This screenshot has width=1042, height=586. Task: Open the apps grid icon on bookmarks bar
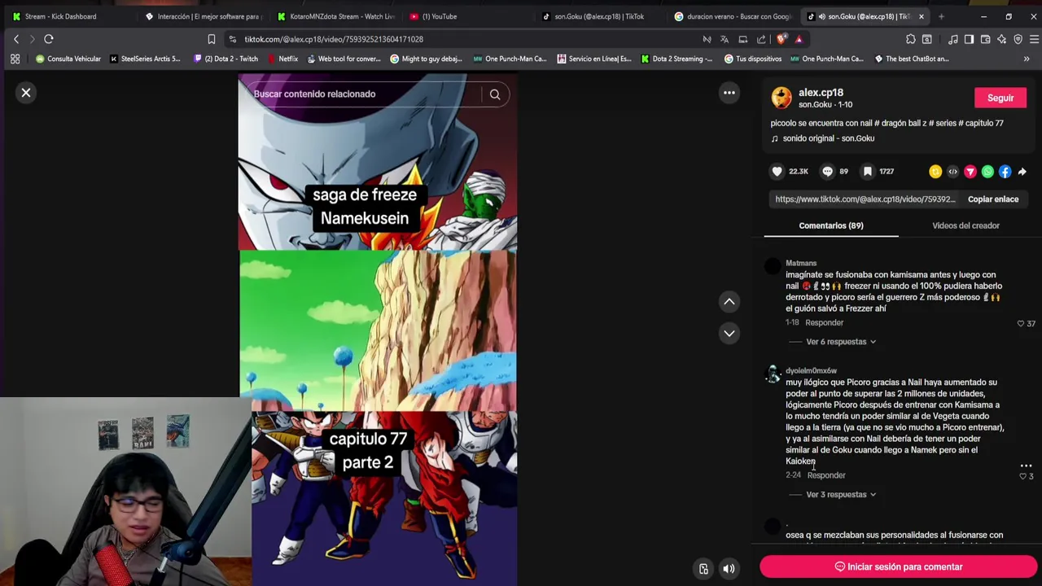coord(15,59)
